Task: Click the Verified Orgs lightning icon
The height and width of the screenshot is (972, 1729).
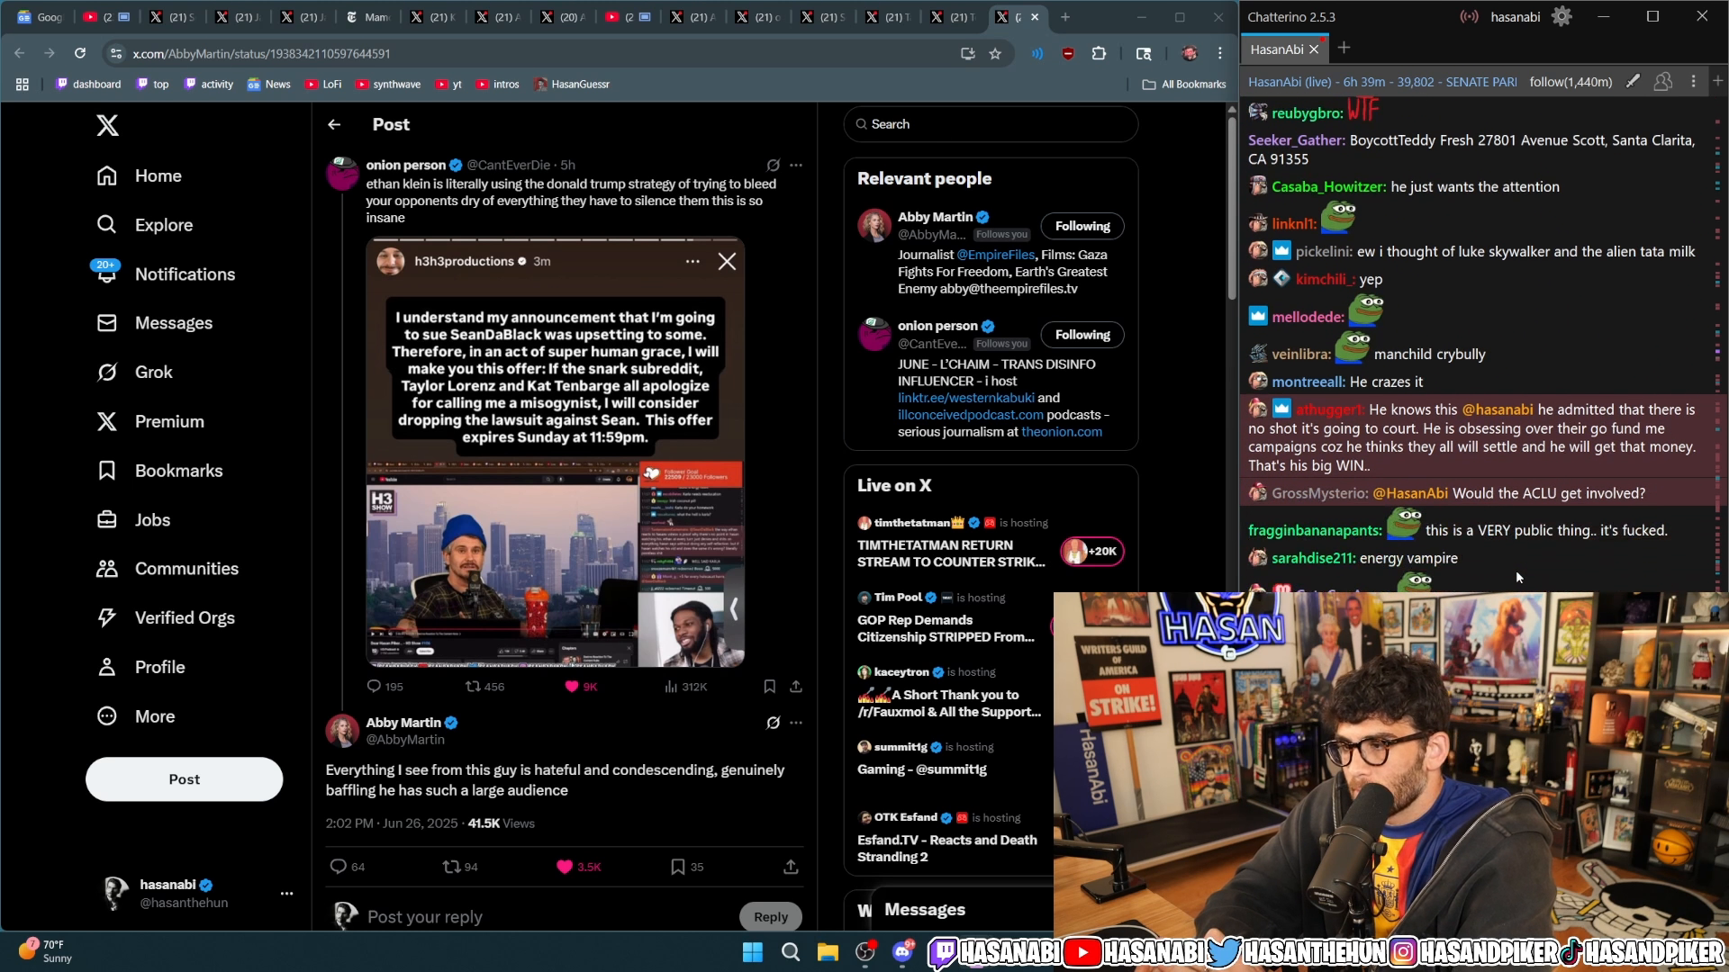Action: click(107, 618)
